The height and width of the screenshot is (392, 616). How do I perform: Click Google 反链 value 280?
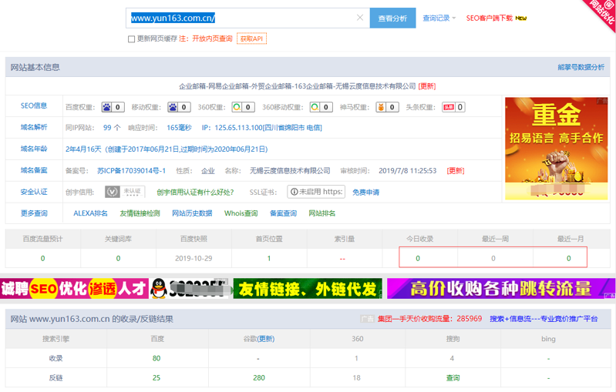pyautogui.click(x=259, y=378)
